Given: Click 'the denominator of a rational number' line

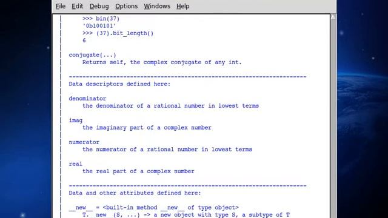Looking at the screenshot, I should click(x=170, y=106).
